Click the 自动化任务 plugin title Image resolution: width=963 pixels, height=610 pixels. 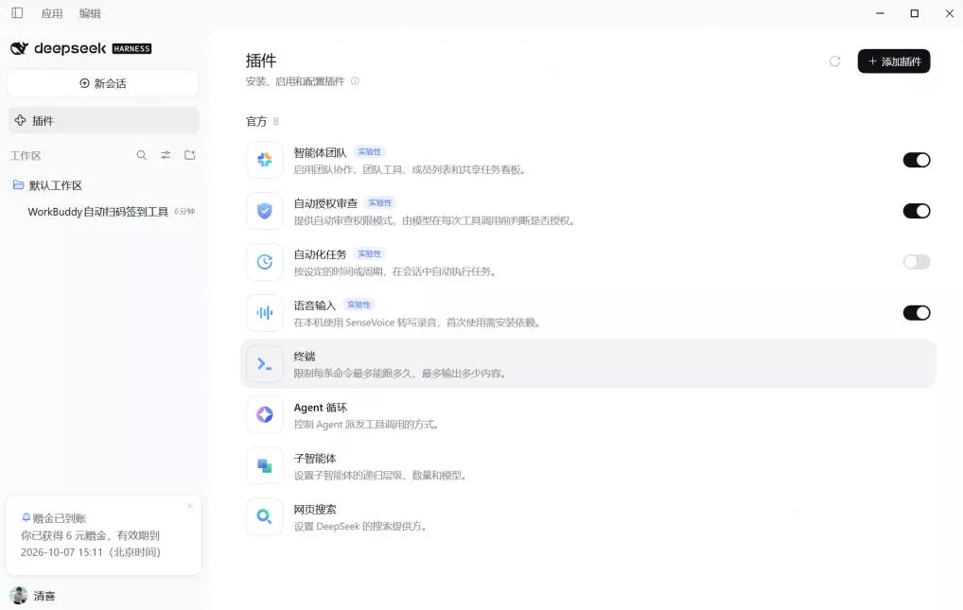tap(320, 254)
